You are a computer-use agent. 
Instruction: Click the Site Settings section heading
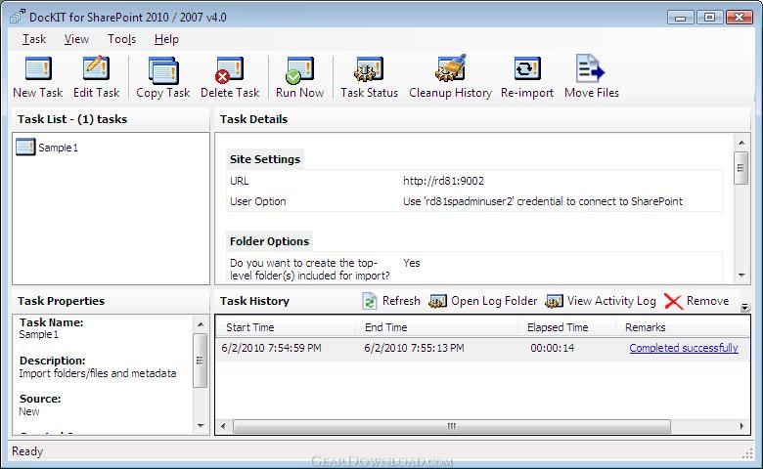[x=265, y=159]
